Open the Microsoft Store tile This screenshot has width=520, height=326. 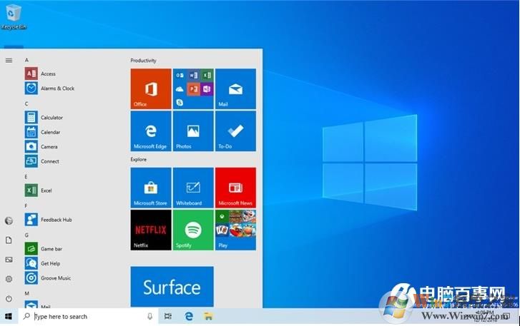[151, 188]
